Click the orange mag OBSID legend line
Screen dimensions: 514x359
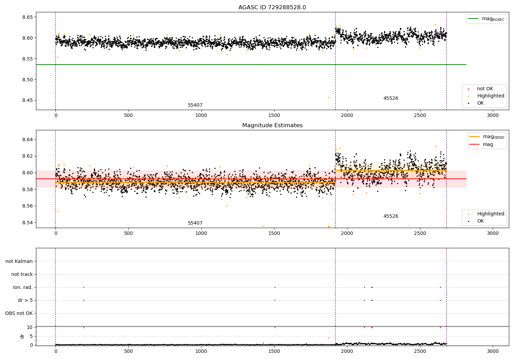pyautogui.click(x=475, y=137)
